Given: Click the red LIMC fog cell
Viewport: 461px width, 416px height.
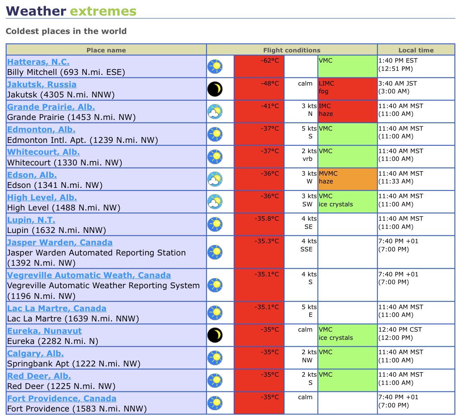Looking at the screenshot, I should click(347, 89).
